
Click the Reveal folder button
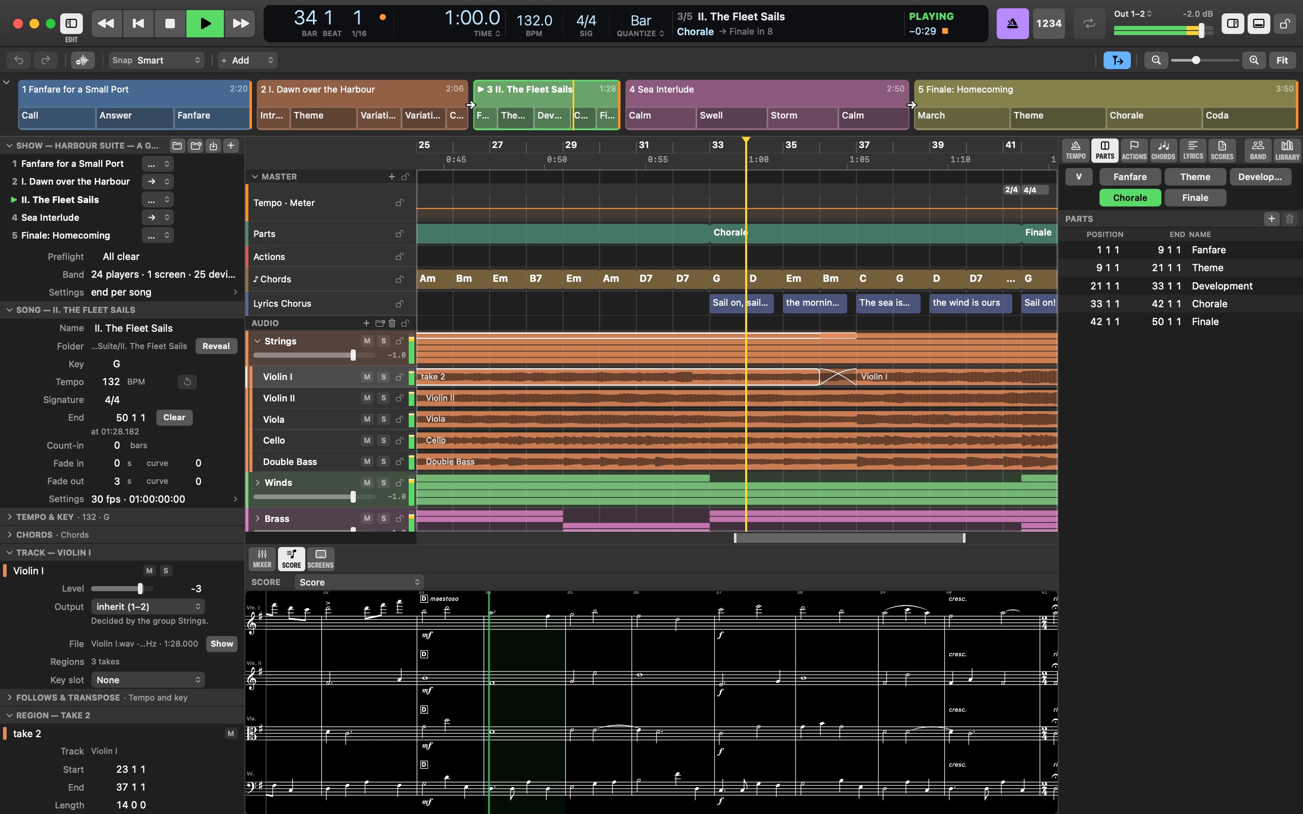pos(216,346)
